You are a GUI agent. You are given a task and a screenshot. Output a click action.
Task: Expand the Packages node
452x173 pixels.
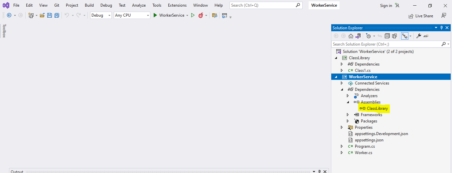coord(348,121)
